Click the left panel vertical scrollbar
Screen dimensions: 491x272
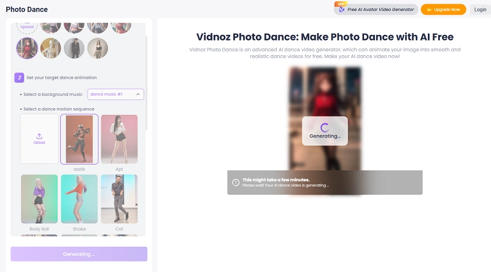(146, 83)
